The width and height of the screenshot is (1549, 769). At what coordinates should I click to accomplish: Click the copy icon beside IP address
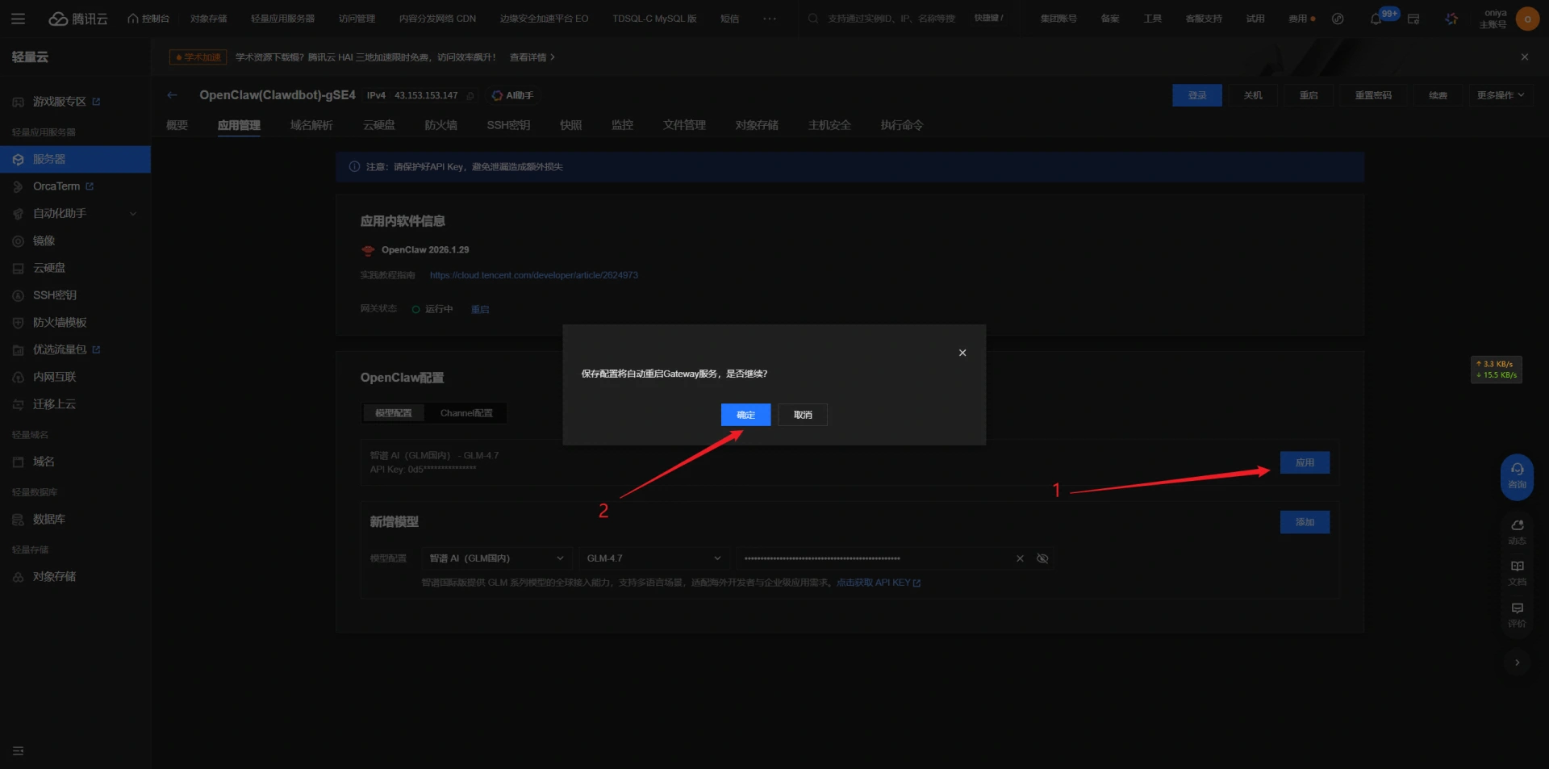coord(470,96)
